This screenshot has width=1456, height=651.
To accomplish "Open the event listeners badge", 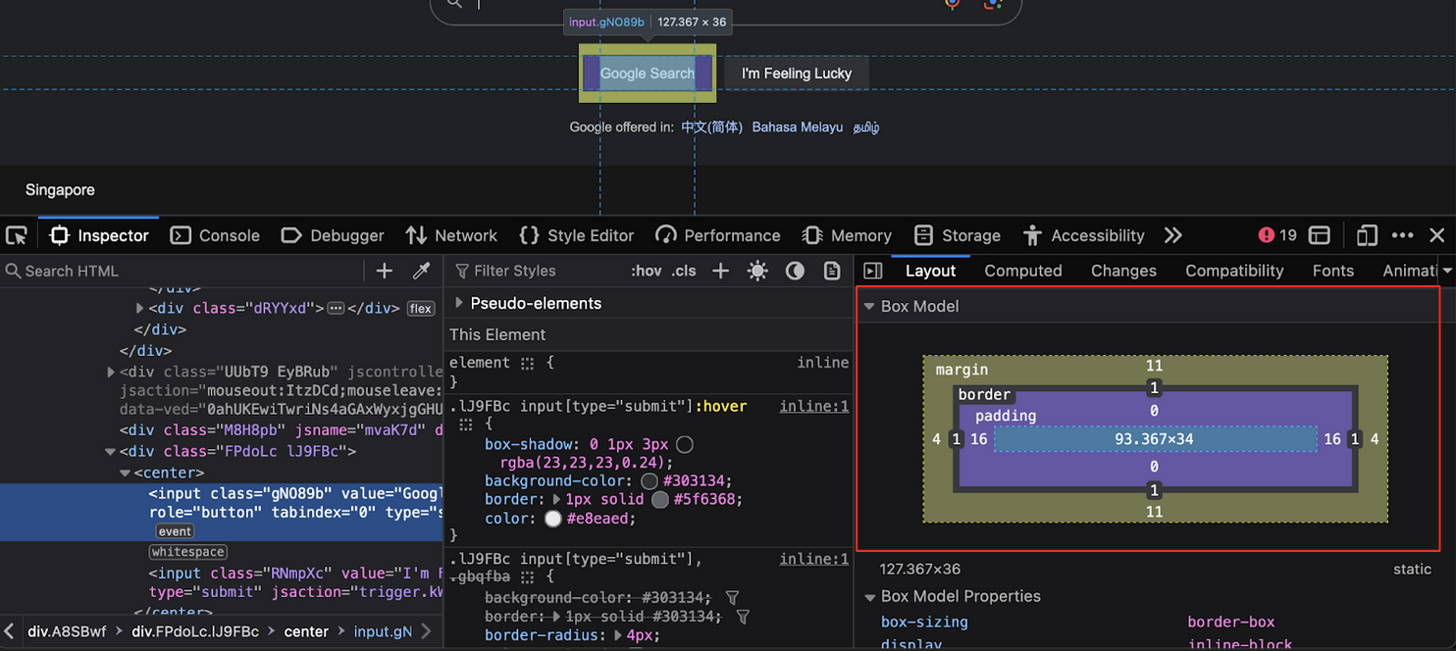I will (x=175, y=531).
